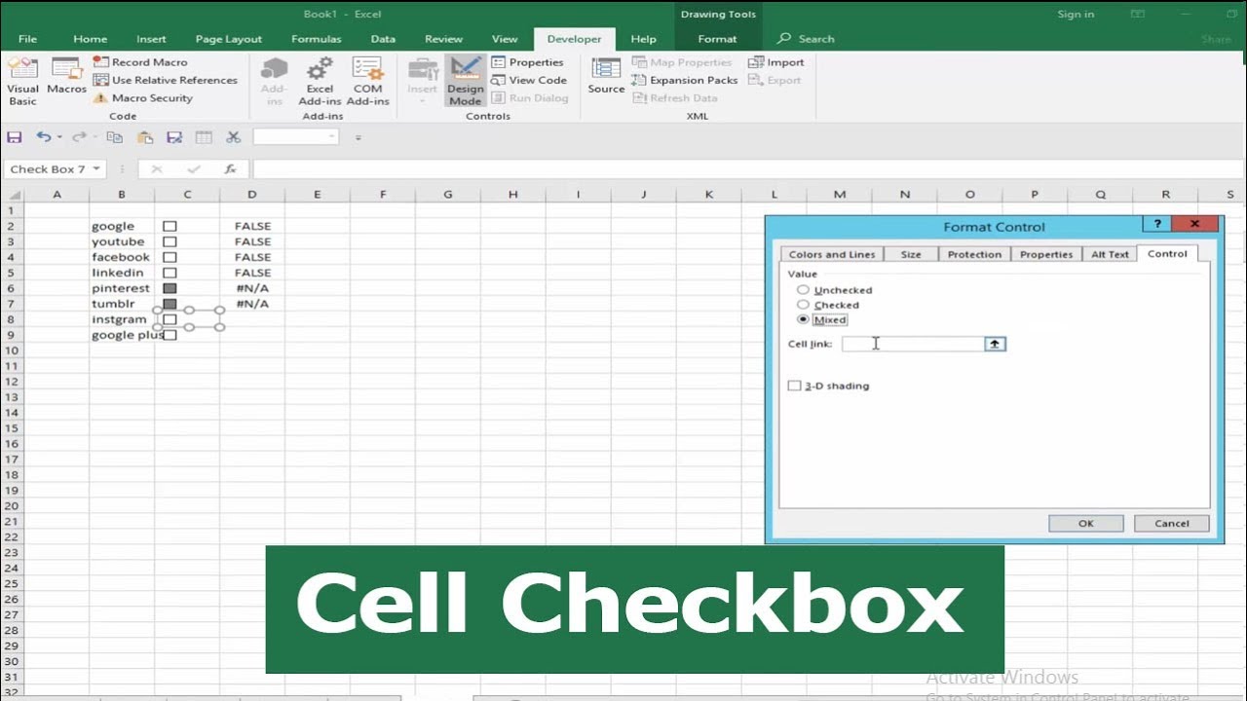Click the Save As icon in quick access toolbar
The height and width of the screenshot is (701, 1247).
pos(174,137)
